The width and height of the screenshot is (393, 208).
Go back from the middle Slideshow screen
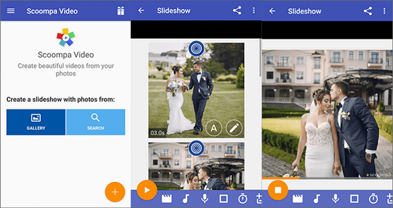pyautogui.click(x=141, y=10)
